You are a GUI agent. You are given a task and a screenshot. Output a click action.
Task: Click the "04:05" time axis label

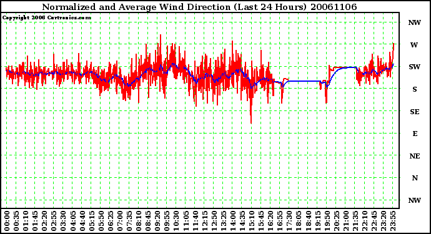[72, 221]
